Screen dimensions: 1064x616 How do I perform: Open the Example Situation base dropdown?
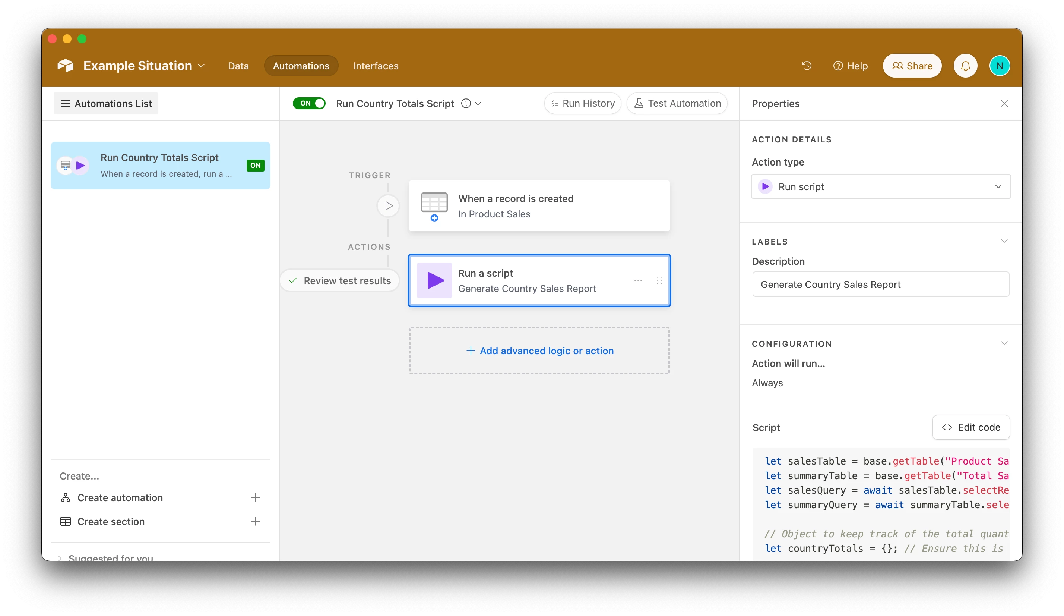click(x=202, y=66)
